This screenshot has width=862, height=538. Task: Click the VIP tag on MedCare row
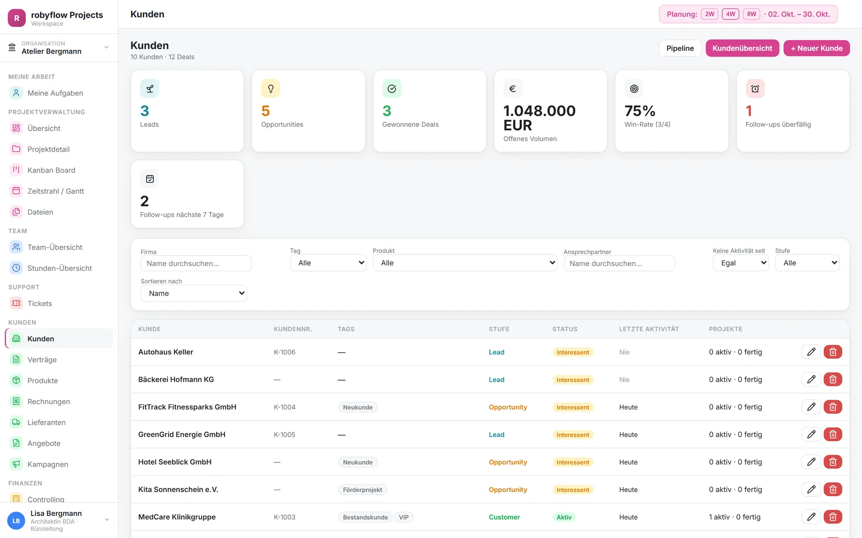pos(404,517)
